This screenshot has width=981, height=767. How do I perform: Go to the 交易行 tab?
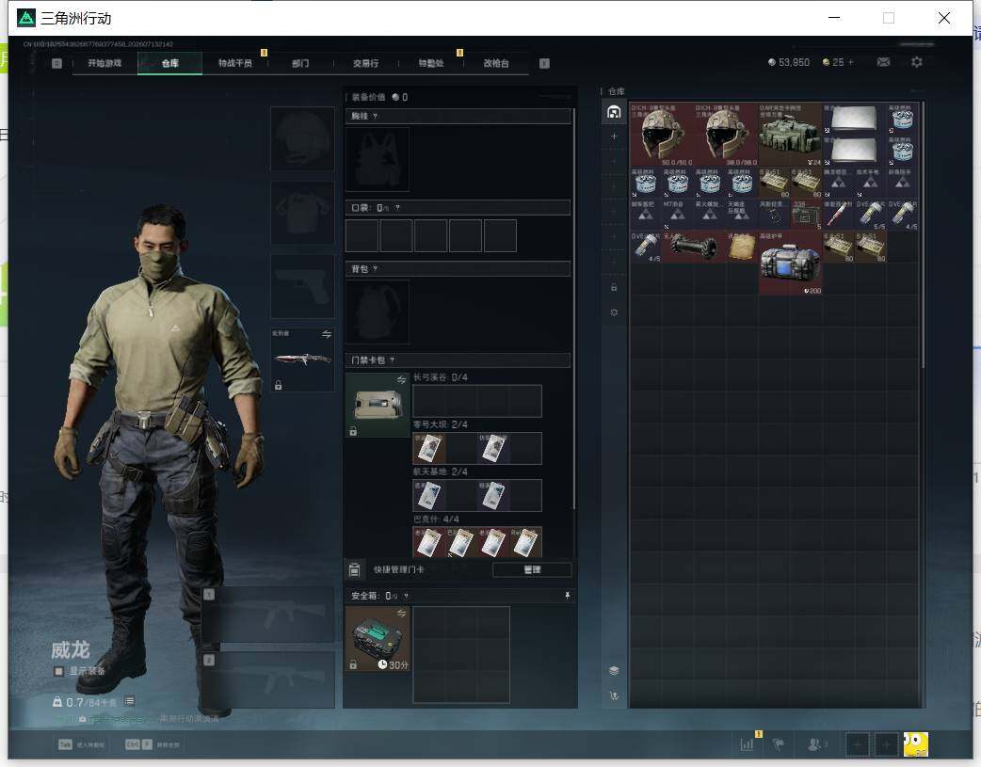365,63
